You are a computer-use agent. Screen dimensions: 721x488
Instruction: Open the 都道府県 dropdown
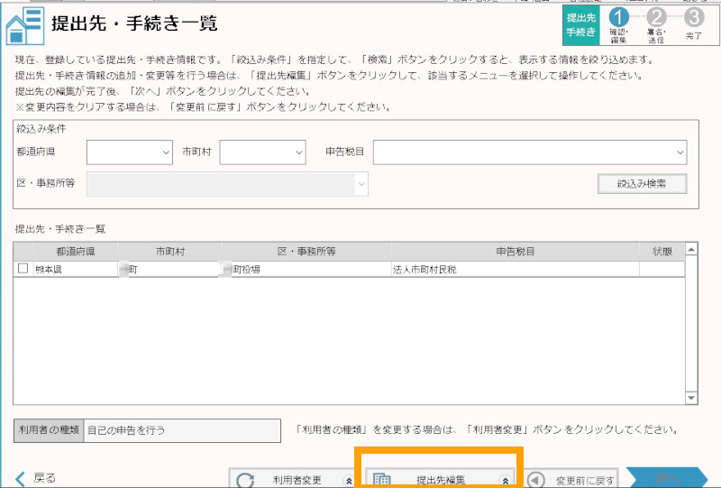click(x=129, y=152)
